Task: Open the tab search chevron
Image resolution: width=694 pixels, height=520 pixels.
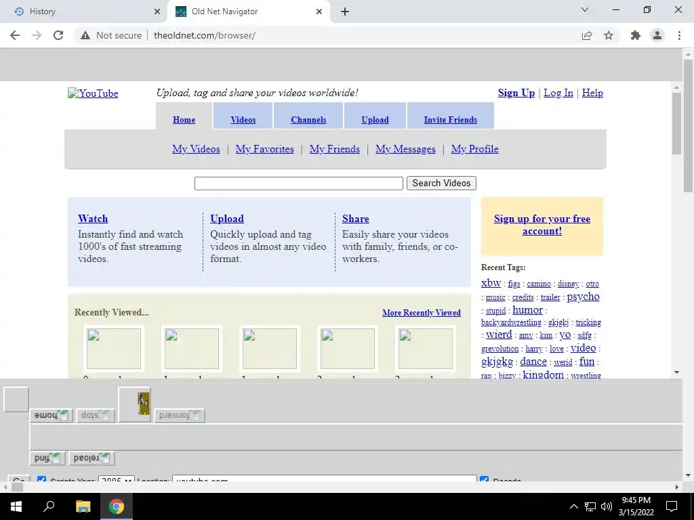Action: (585, 9)
